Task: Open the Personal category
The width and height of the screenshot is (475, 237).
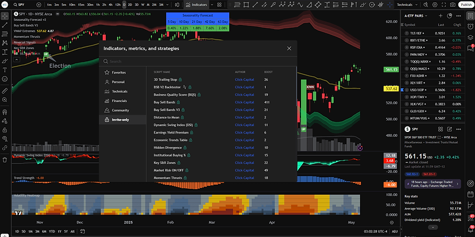Action: coord(122,82)
